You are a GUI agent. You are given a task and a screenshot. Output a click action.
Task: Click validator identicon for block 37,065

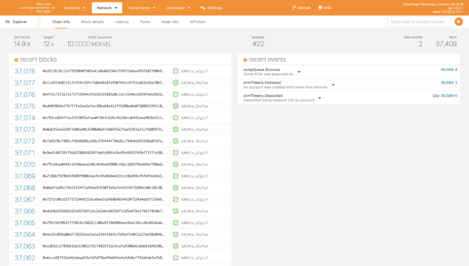(176, 223)
